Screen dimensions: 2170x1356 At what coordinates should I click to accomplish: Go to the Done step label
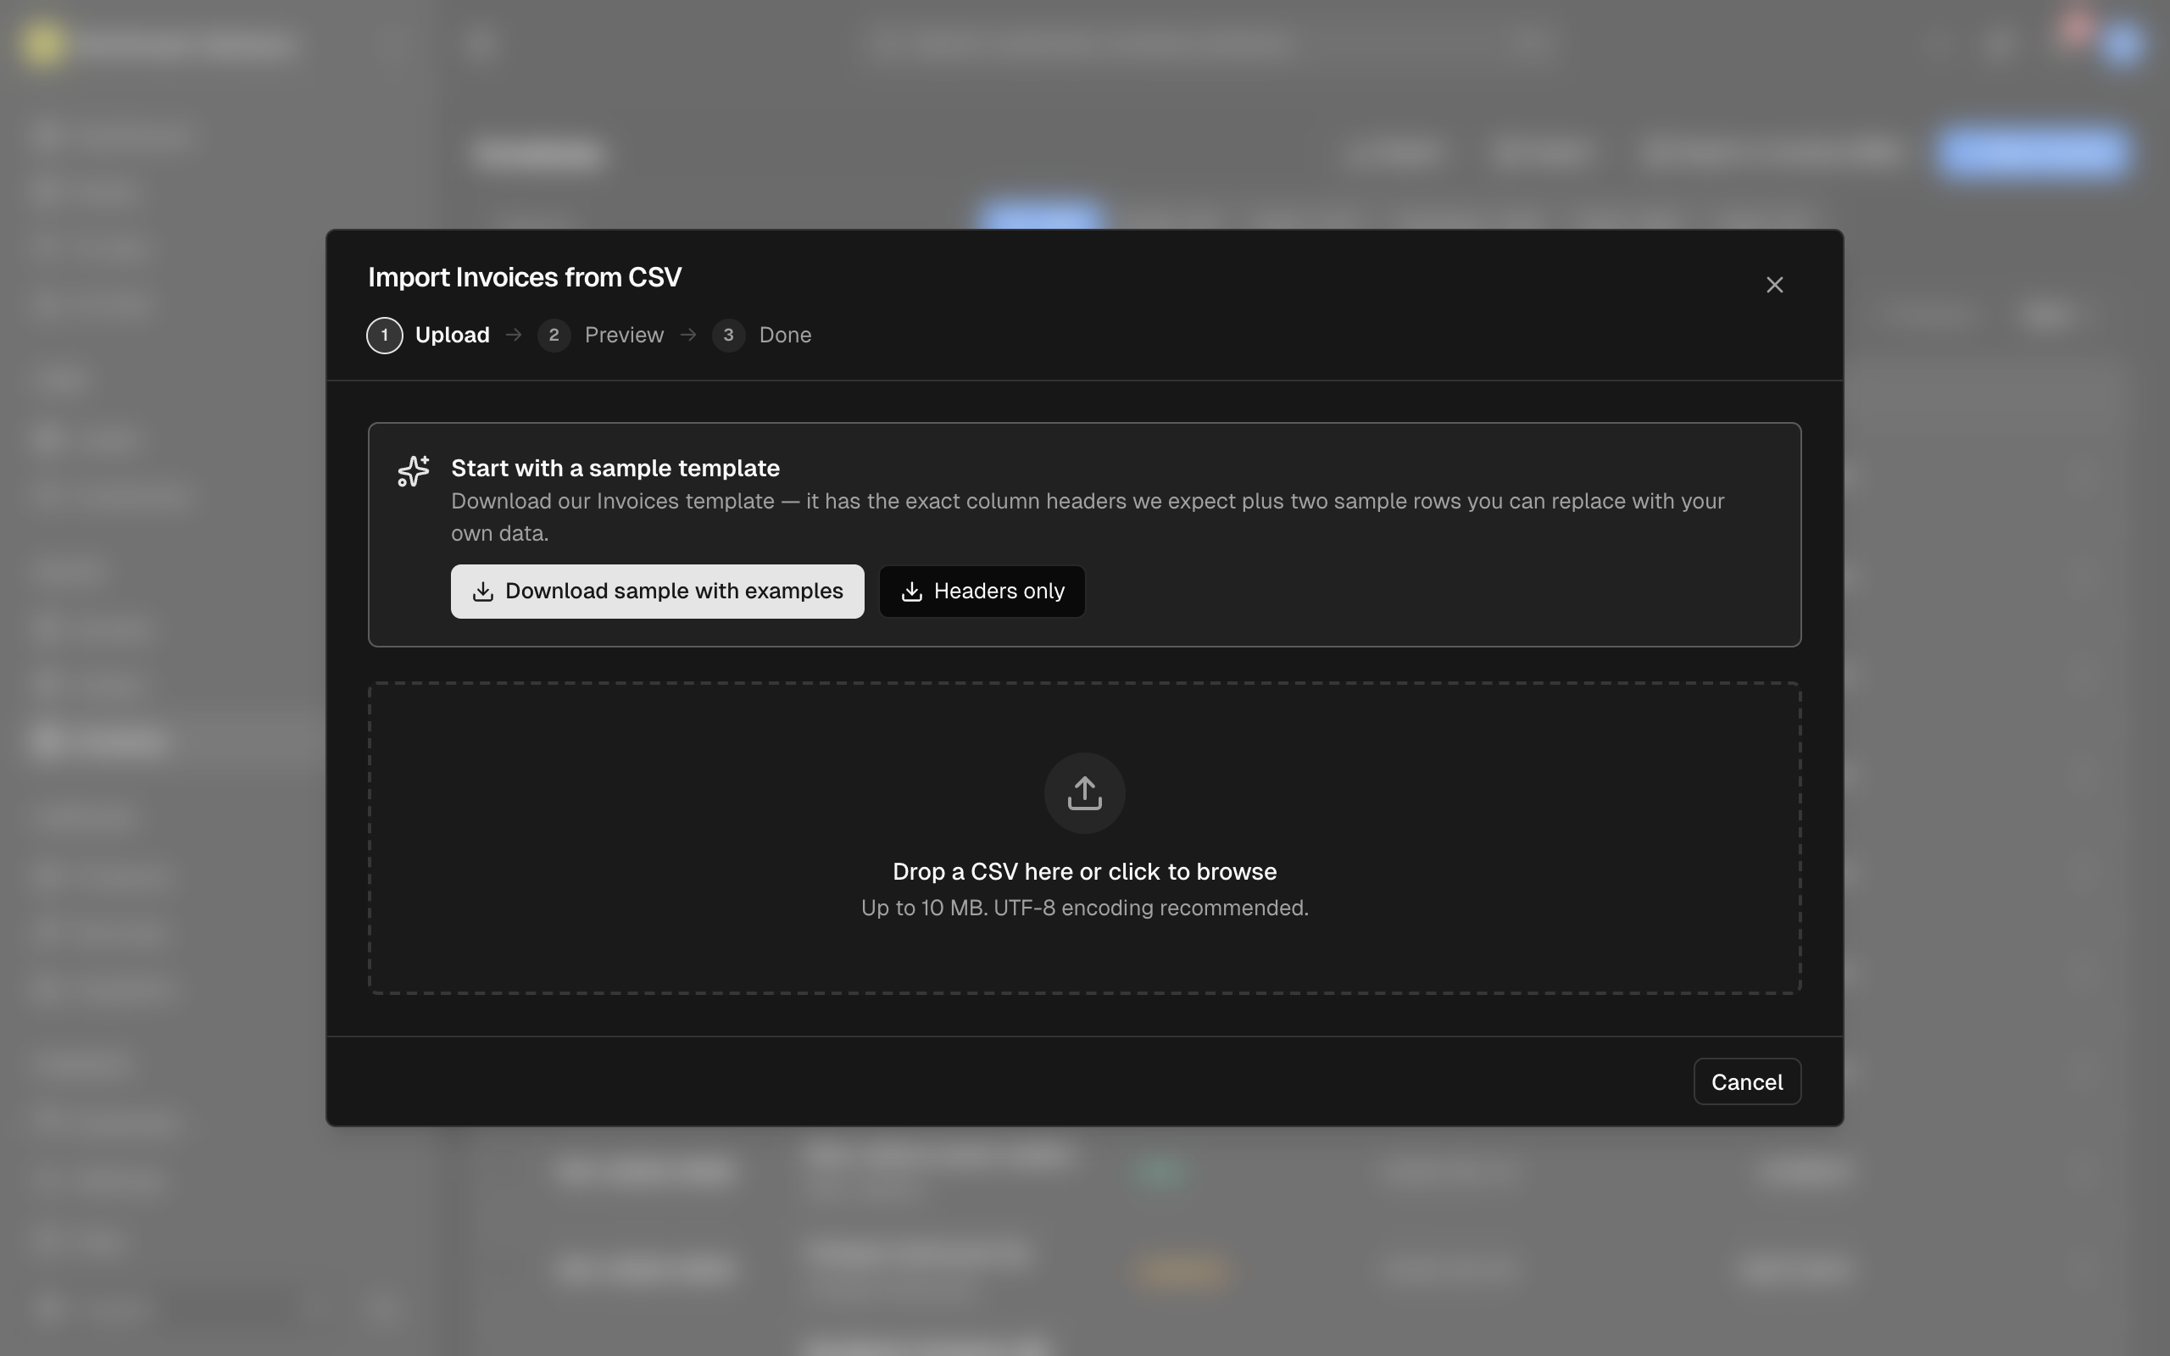coord(785,335)
